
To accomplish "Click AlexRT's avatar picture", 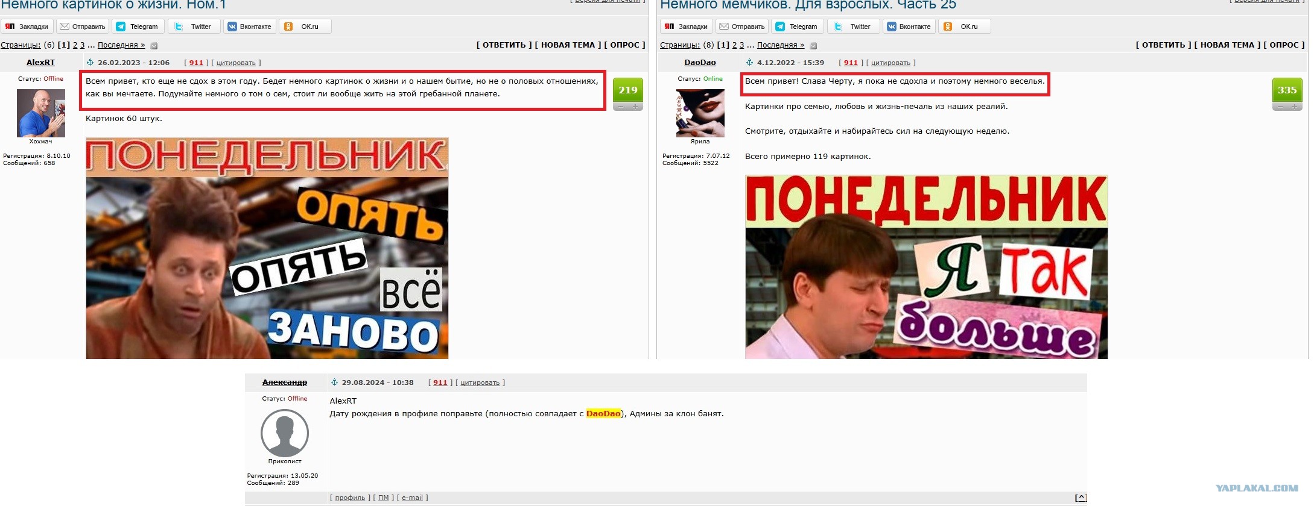I will [x=41, y=113].
